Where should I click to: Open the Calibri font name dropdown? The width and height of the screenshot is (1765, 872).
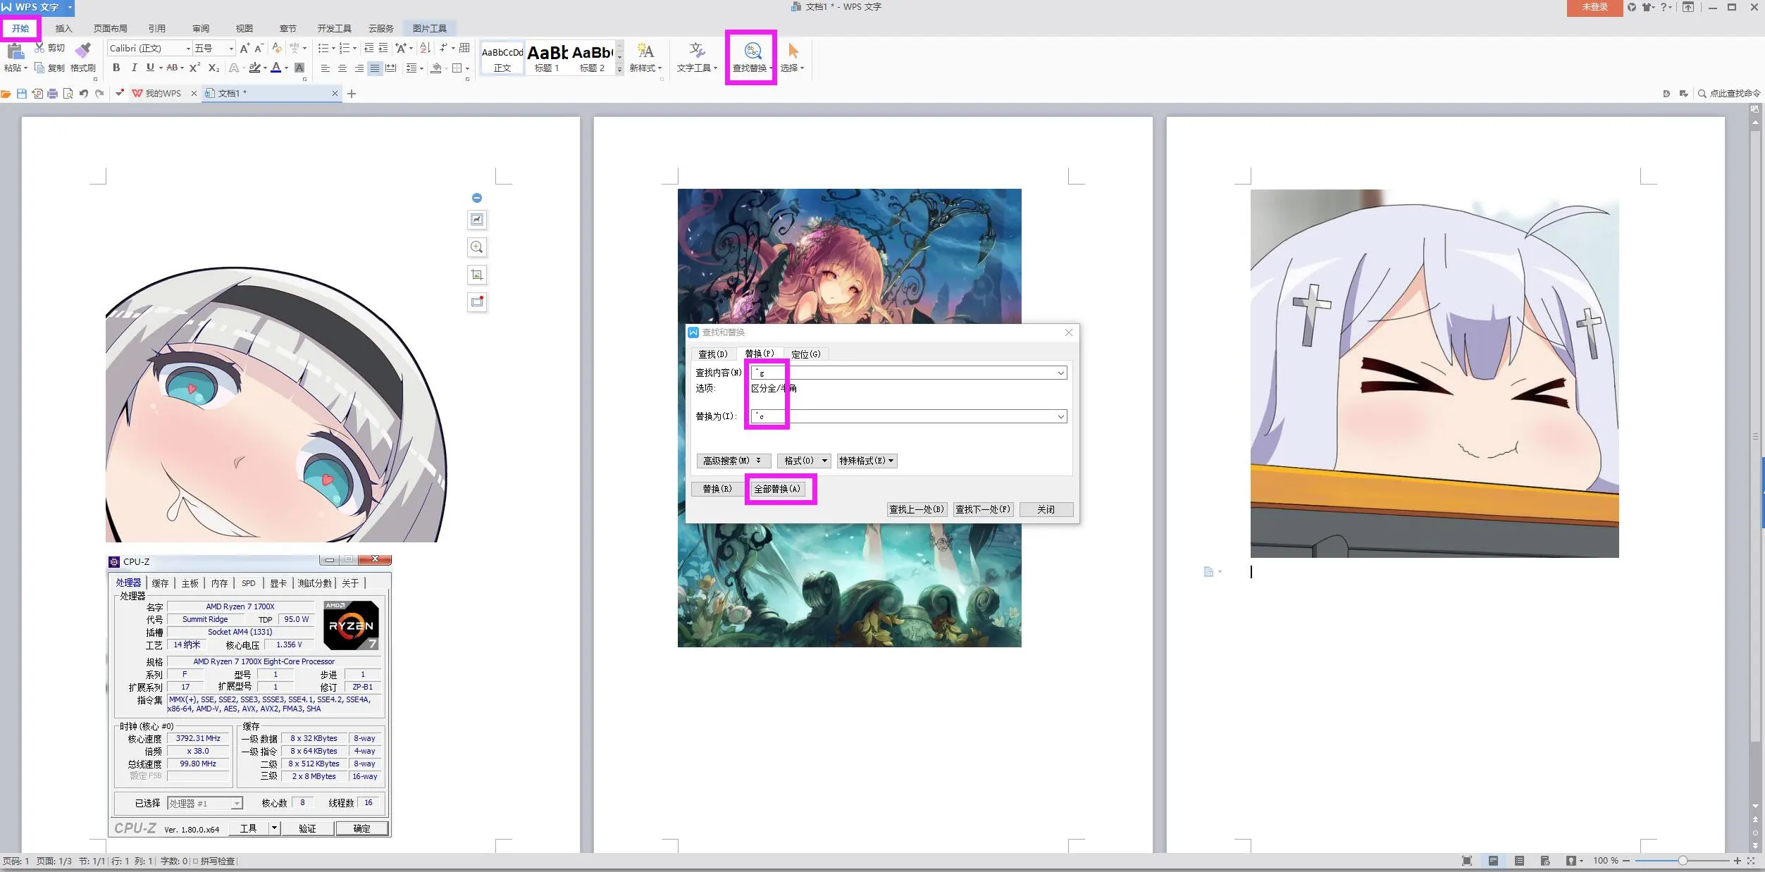tap(188, 49)
